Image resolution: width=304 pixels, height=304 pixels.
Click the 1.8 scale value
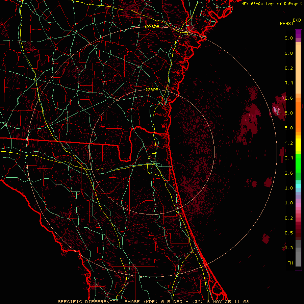pos(289,188)
